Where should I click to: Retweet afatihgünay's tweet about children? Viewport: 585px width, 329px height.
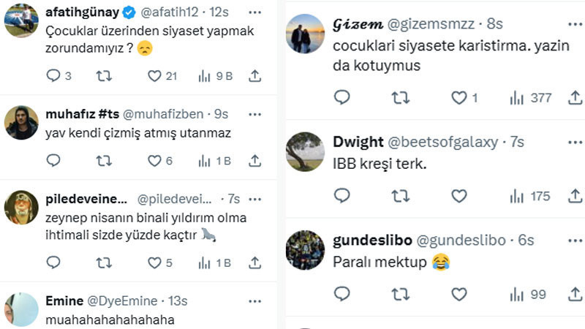(104, 76)
